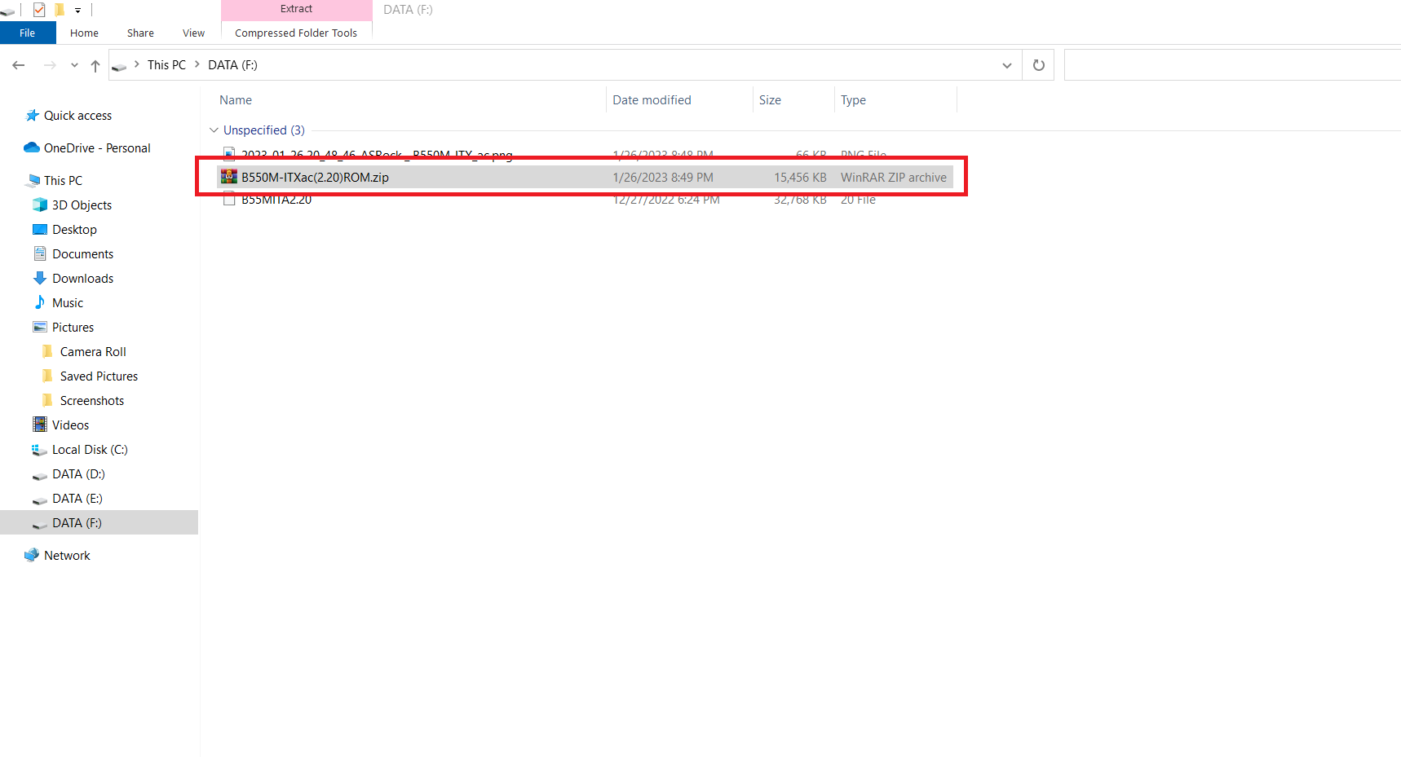Go back using the Back arrow
1401x757 pixels.
tap(19, 65)
